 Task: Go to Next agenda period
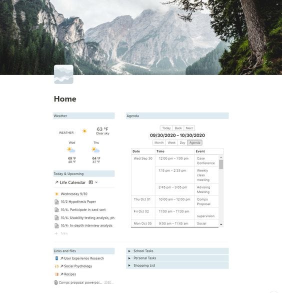[x=189, y=128]
